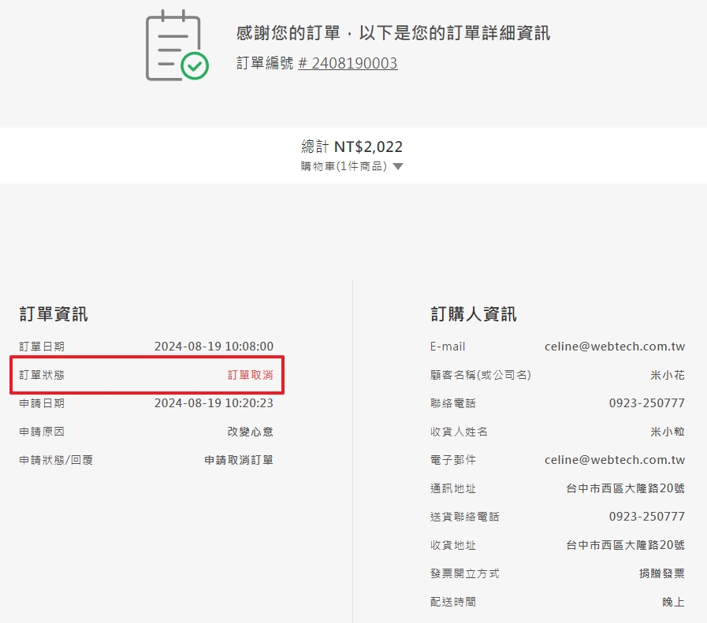Click the order confirmation clipboard icon

177,45
